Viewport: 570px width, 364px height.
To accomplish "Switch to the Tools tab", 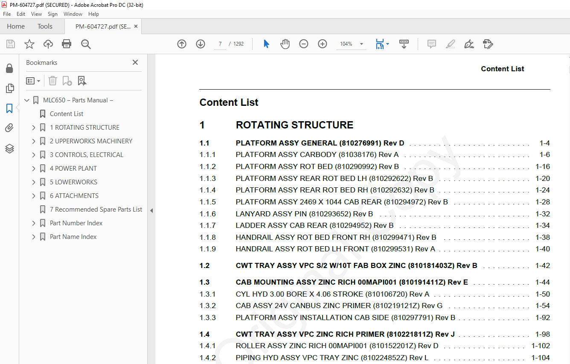I will [45, 26].
